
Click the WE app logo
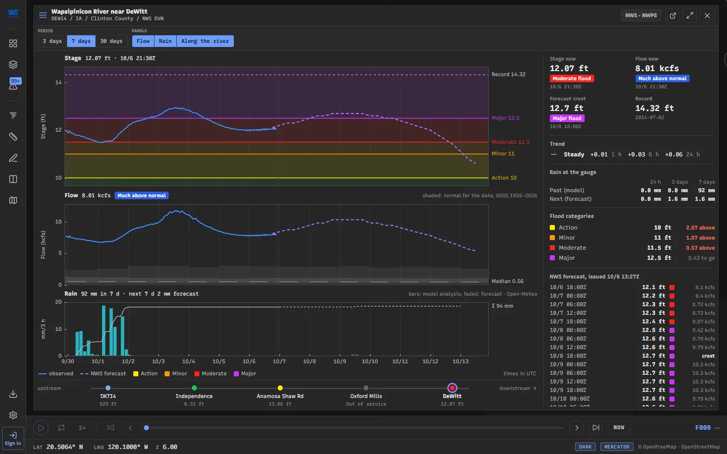(x=13, y=13)
